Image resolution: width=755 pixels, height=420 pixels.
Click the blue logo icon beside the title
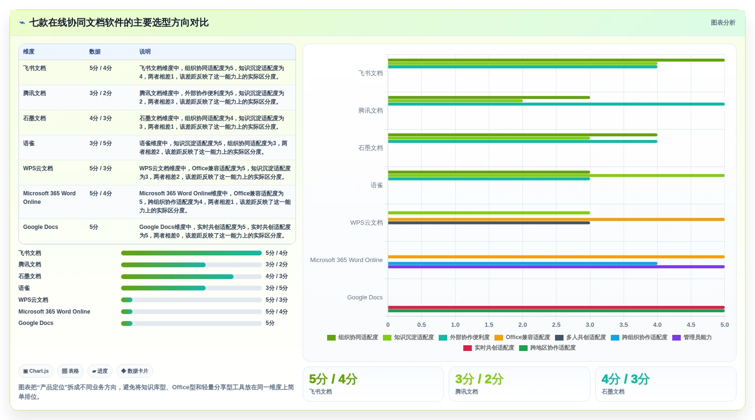(22, 23)
